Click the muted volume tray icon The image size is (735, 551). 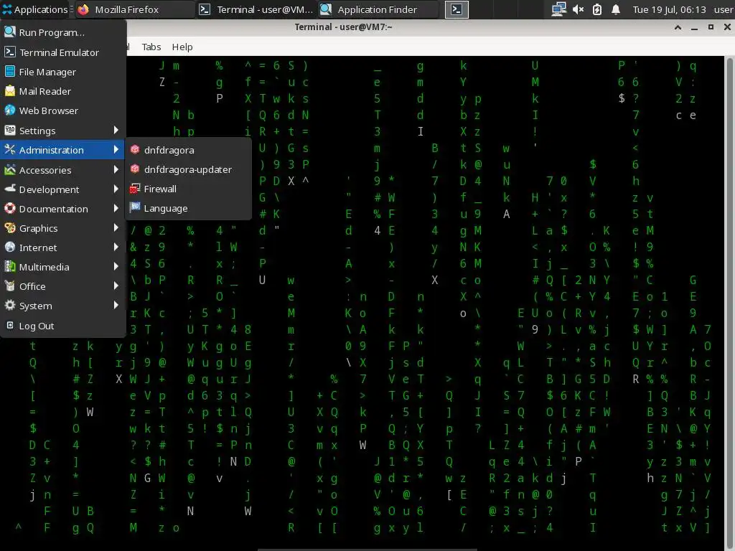click(578, 9)
